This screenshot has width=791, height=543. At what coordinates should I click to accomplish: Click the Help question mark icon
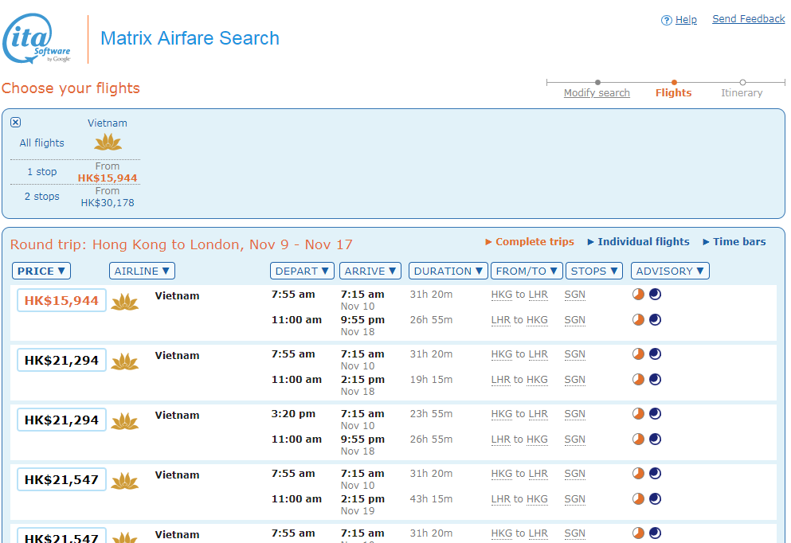pos(667,20)
